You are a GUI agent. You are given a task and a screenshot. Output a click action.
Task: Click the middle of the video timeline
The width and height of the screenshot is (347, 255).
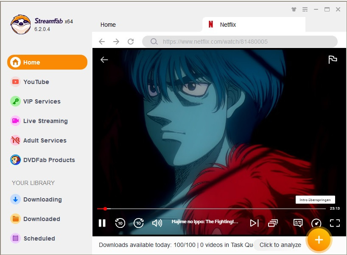pyautogui.click(x=211, y=208)
